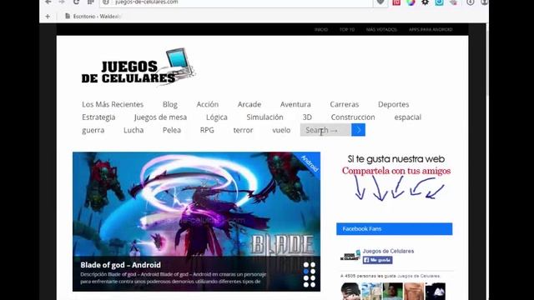Select the bottom-left slider dot
Image resolution: width=534 pixels, height=300 pixels.
click(306, 285)
